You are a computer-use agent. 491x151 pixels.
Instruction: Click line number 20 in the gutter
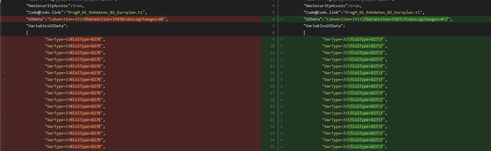click(272, 113)
